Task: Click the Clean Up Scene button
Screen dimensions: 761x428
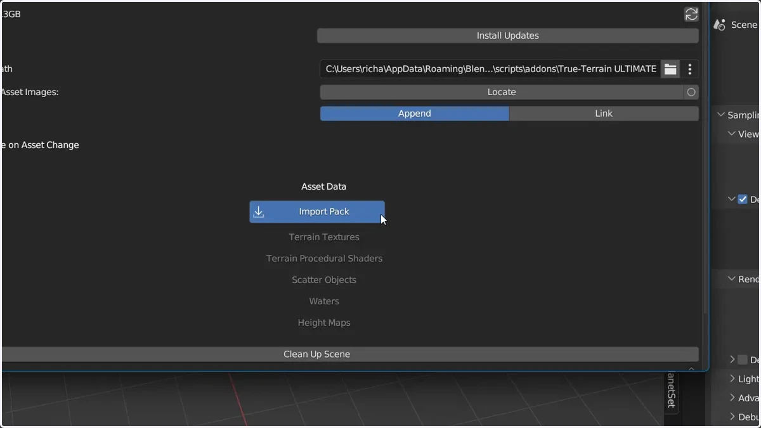Action: pos(349,354)
